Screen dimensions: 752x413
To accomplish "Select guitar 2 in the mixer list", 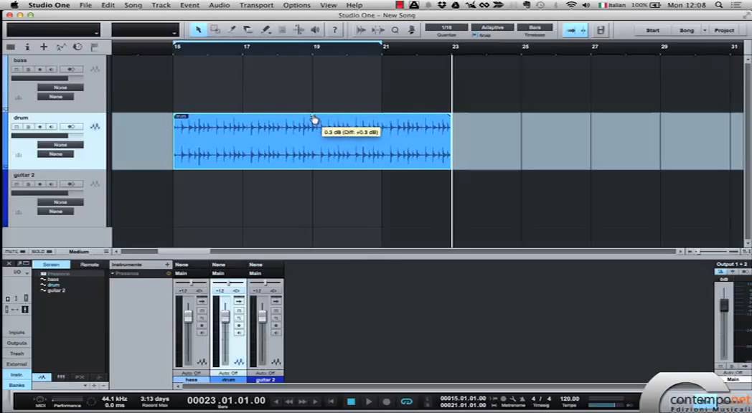I will [x=56, y=290].
